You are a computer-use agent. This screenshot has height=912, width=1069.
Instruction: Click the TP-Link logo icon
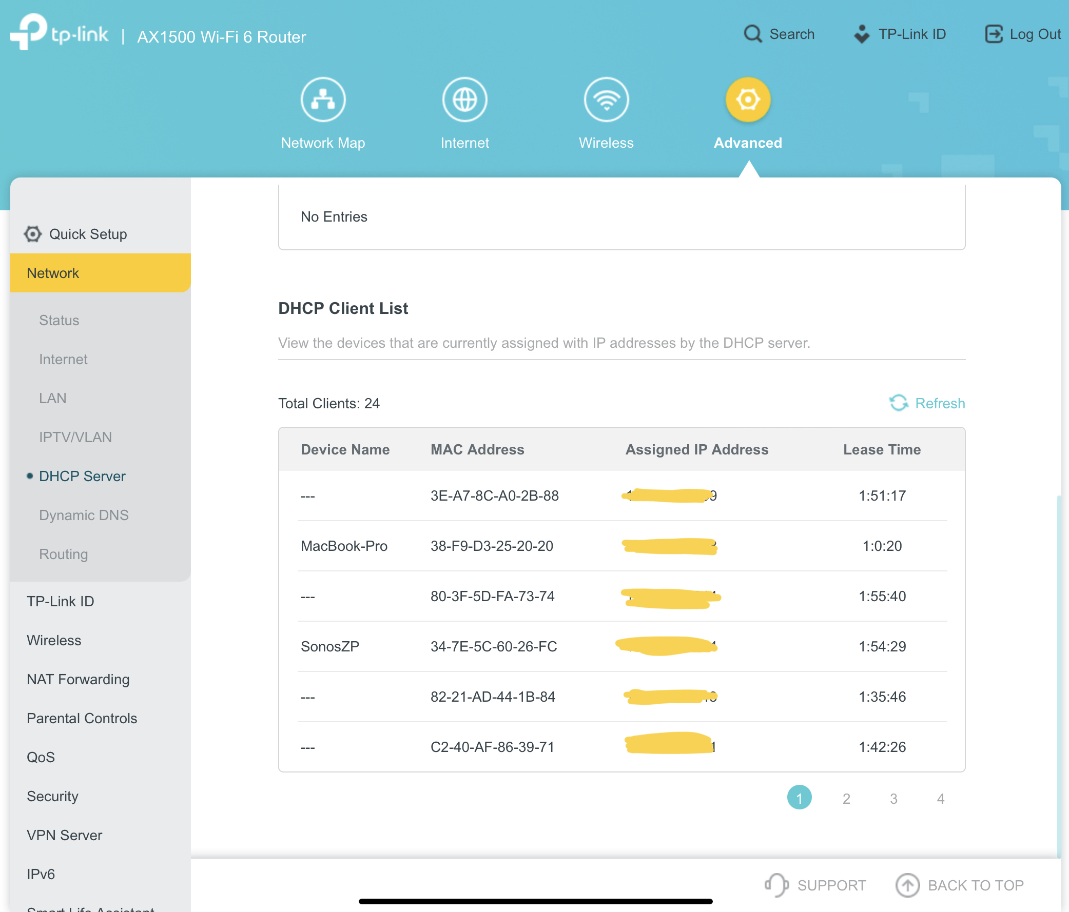[29, 32]
